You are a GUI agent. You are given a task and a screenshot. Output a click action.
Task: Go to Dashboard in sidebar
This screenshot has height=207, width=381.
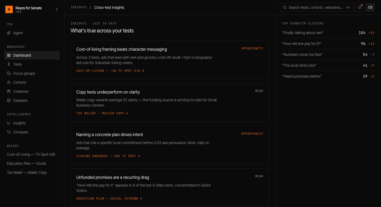point(32,55)
